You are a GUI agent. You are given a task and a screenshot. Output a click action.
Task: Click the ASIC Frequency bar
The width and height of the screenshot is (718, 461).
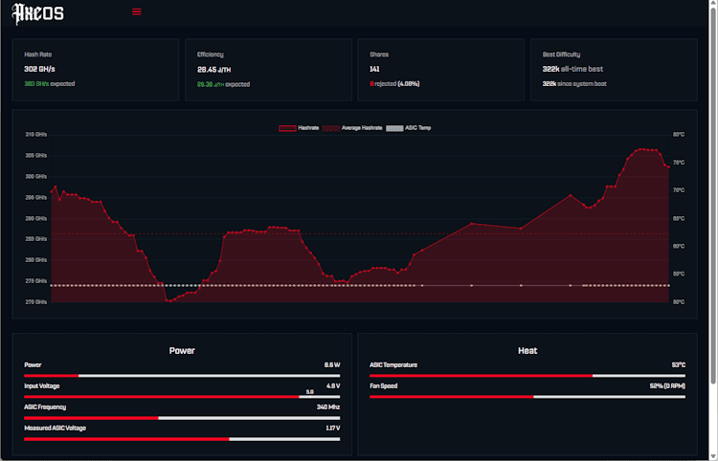tap(182, 418)
